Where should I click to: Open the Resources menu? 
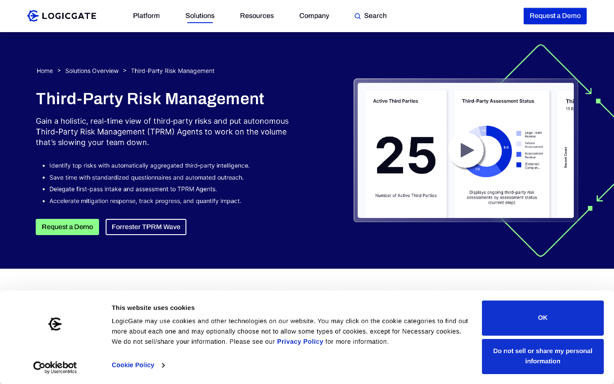257,16
